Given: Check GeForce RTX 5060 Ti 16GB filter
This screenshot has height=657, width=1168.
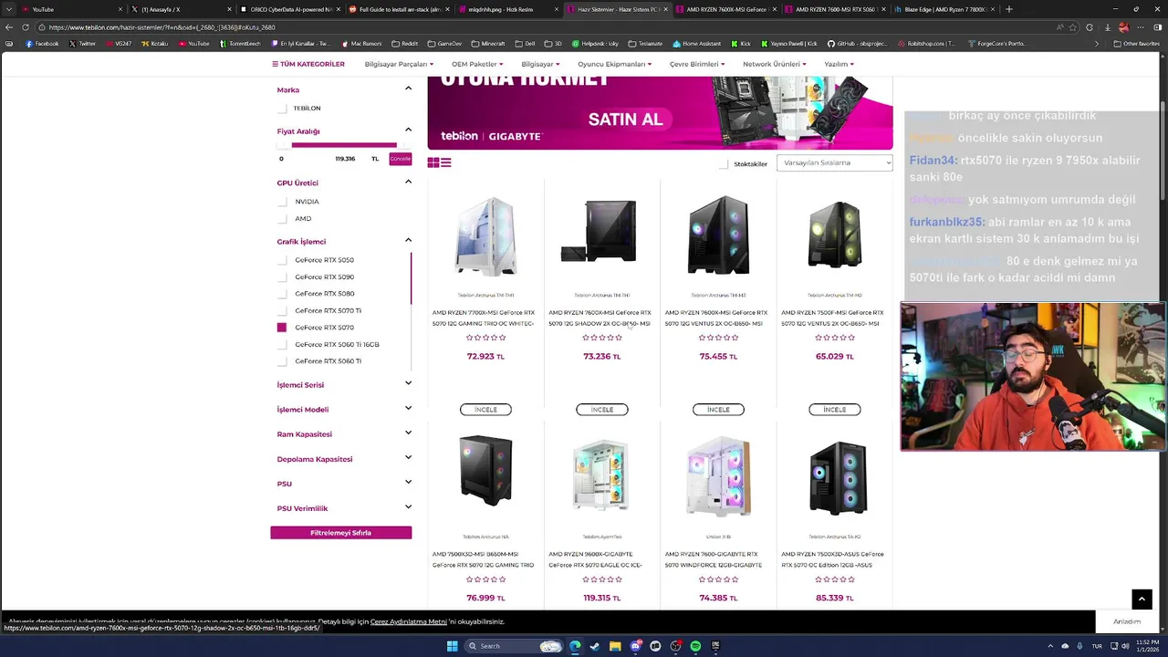Looking at the screenshot, I should [x=282, y=344].
